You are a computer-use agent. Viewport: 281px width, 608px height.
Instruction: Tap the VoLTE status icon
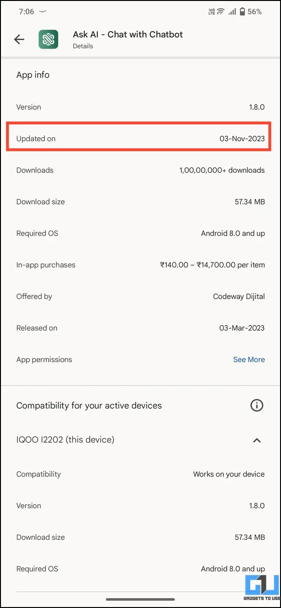tap(211, 12)
